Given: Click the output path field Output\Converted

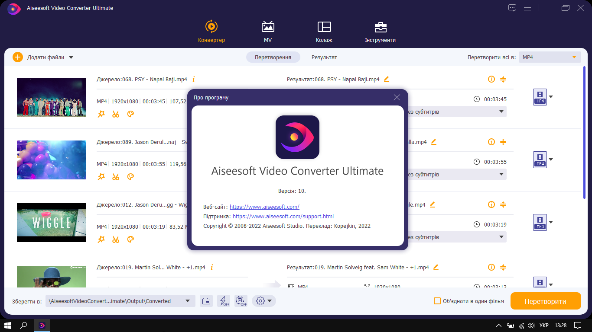Looking at the screenshot, I should pos(113,301).
